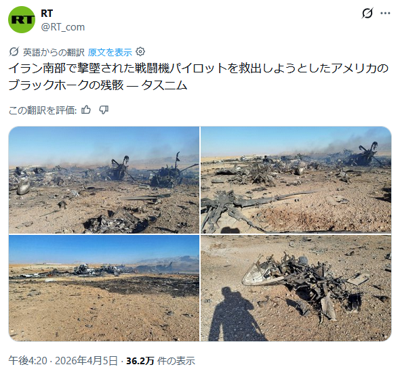The width and height of the screenshot is (398, 369).
Task: Show original text via 原文を表示
Action: (110, 52)
